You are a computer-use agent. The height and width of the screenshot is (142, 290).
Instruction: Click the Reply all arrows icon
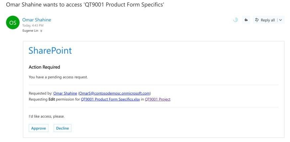(257, 20)
